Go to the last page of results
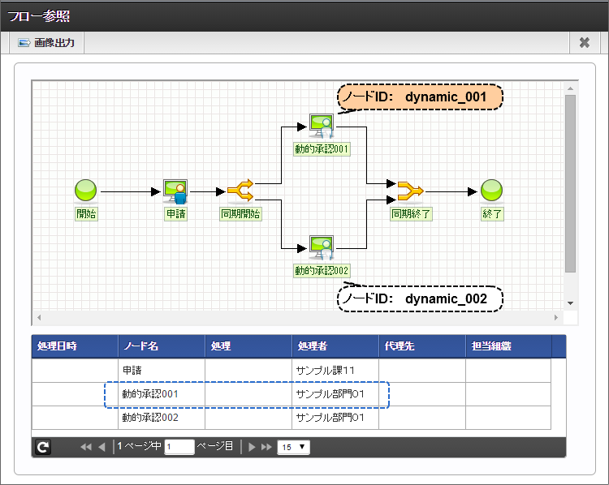Image resolution: width=609 pixels, height=485 pixels. 266,447
